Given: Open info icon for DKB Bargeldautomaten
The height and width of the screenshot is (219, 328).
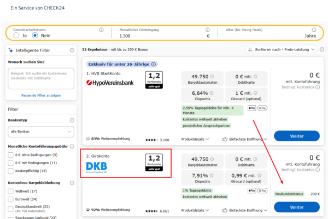Looking at the screenshot, I should tap(212, 159).
